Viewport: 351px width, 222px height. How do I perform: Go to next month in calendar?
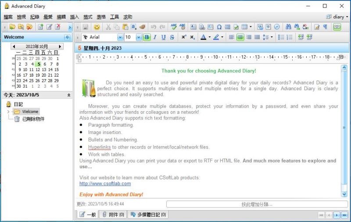pyautogui.click(x=60, y=46)
